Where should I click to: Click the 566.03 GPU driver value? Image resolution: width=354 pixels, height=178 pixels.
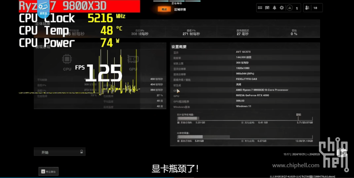click(x=240, y=101)
